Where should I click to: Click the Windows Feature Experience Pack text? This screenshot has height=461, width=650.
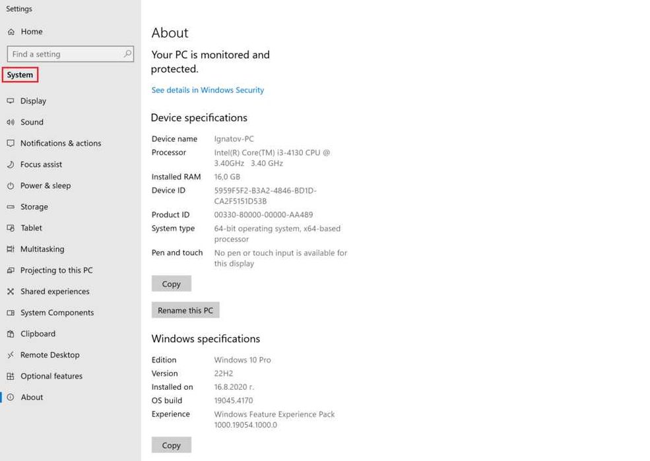(x=274, y=419)
